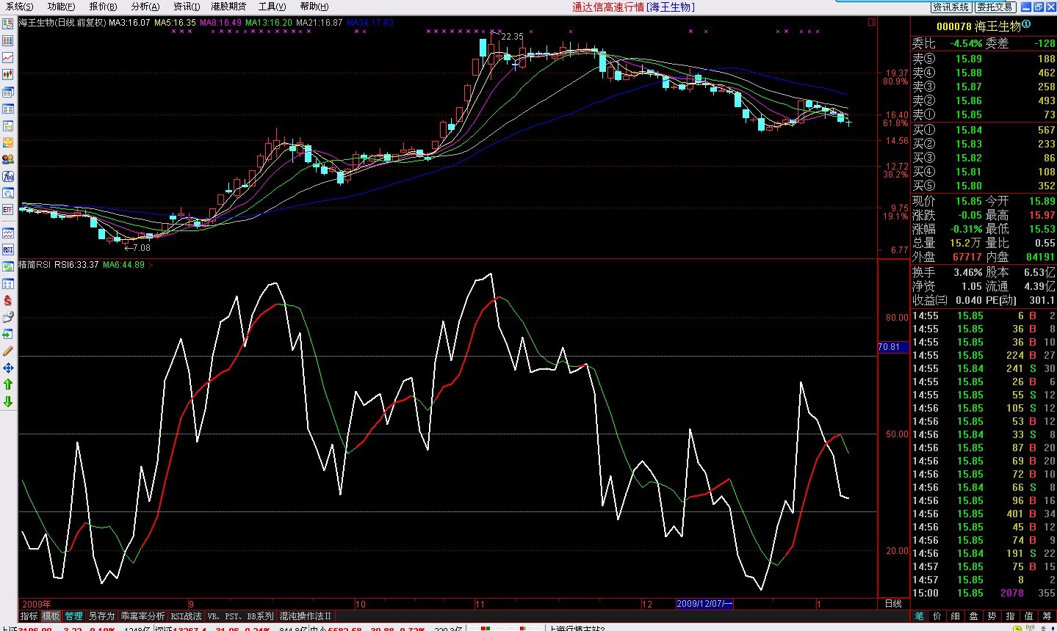Click the wavy indicator lines icon
The width and height of the screenshot is (1057, 631).
(x=8, y=233)
